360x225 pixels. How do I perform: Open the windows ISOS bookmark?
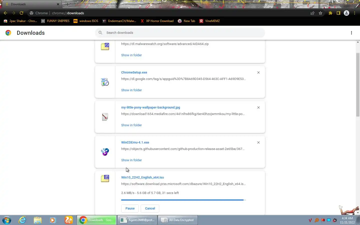click(86, 21)
